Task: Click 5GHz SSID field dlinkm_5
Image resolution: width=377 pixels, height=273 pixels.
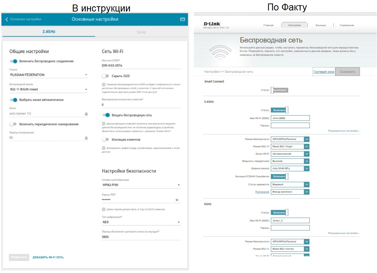Action: [x=290, y=220]
